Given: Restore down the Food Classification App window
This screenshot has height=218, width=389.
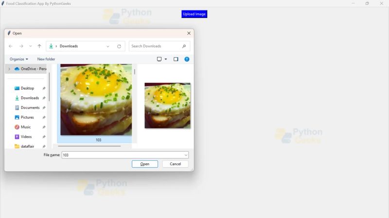Looking at the screenshot, I should [x=367, y=3].
